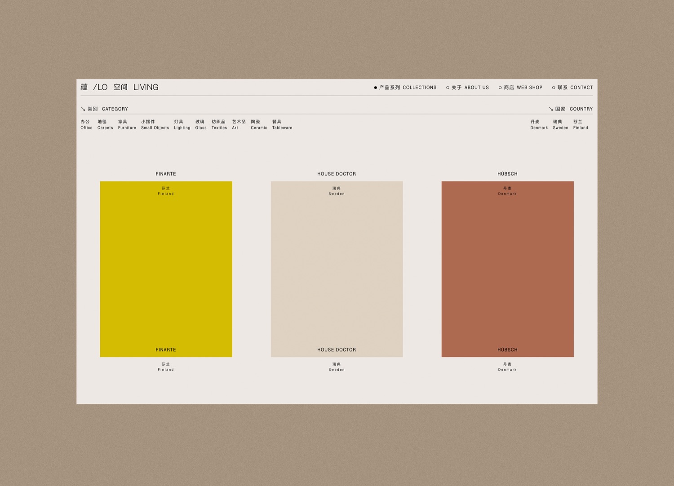Select the About Us radio circle
The height and width of the screenshot is (486, 674).
(448, 88)
